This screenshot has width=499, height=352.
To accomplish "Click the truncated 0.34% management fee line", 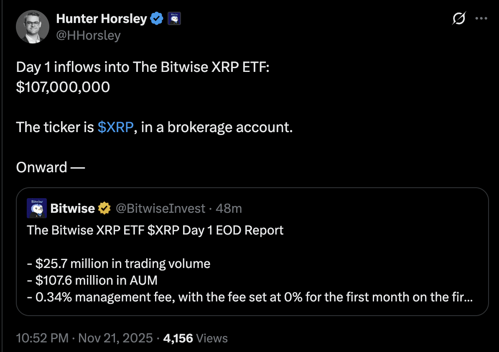I will click(x=249, y=297).
